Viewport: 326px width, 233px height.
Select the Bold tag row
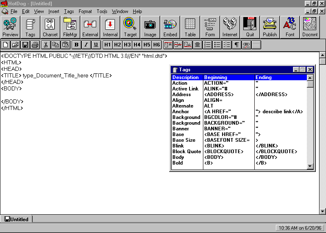(239, 163)
